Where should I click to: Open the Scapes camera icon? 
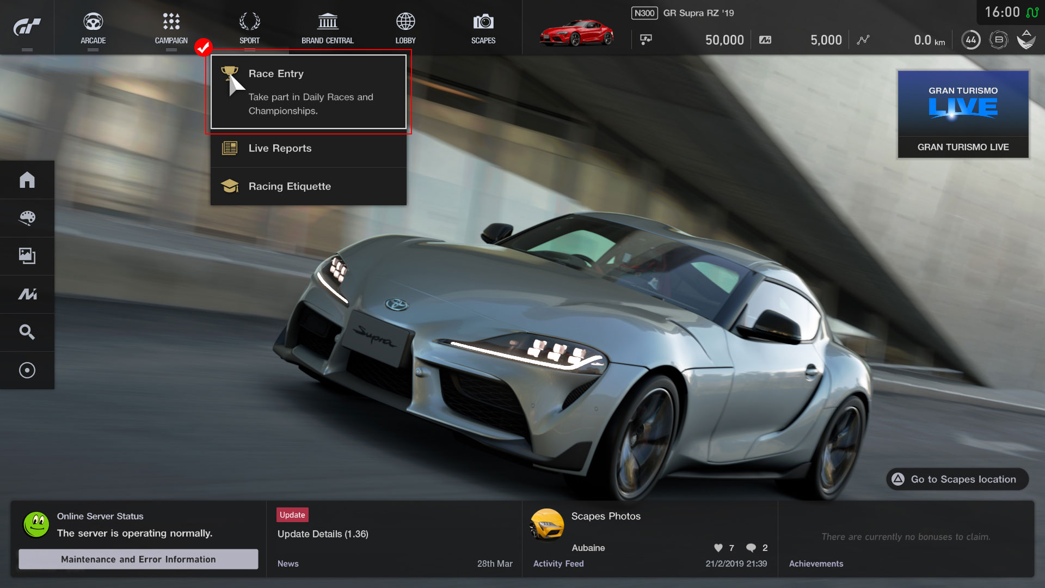coord(483,22)
